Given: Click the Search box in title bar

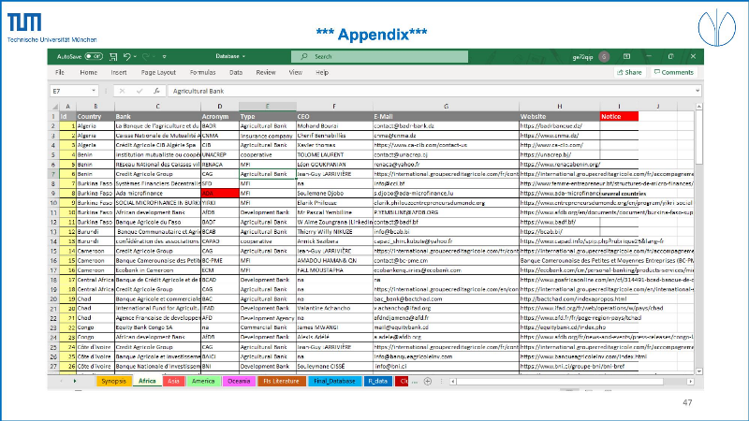Looking at the screenshot, I should 379,56.
